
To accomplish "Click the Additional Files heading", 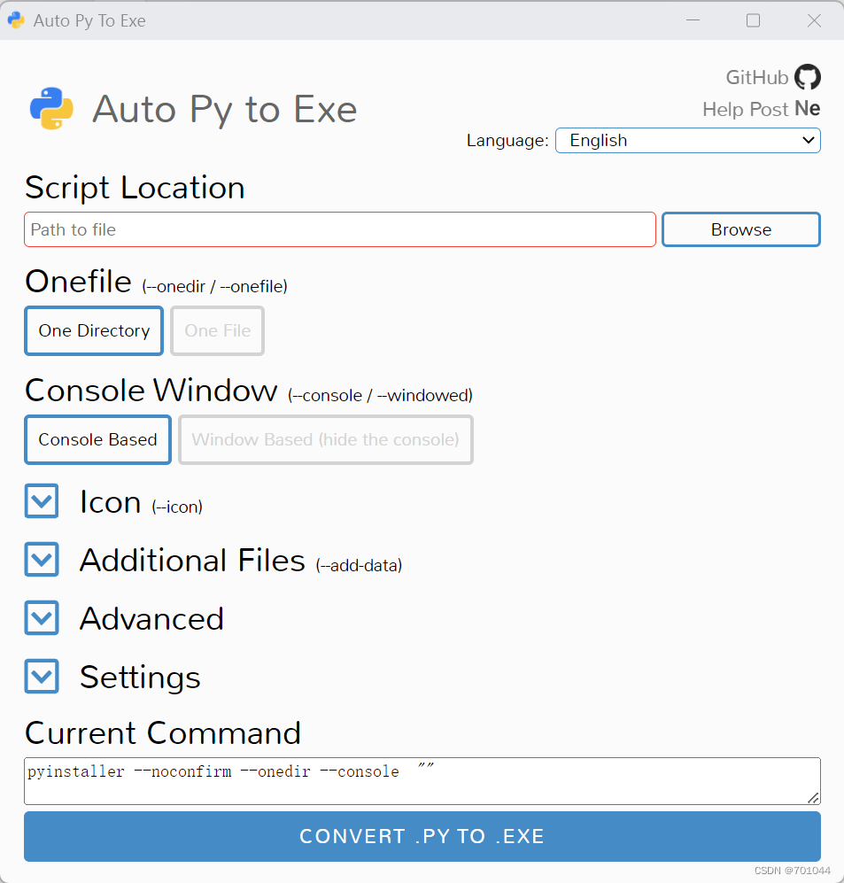I will 192,560.
